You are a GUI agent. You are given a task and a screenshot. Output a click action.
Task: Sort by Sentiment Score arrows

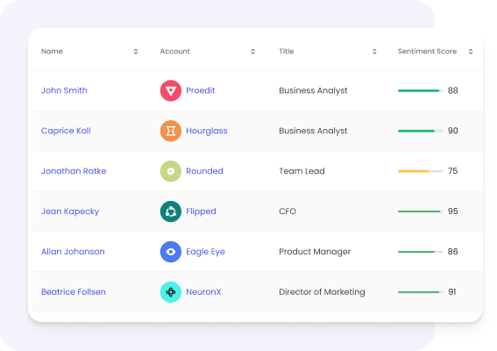(x=471, y=52)
